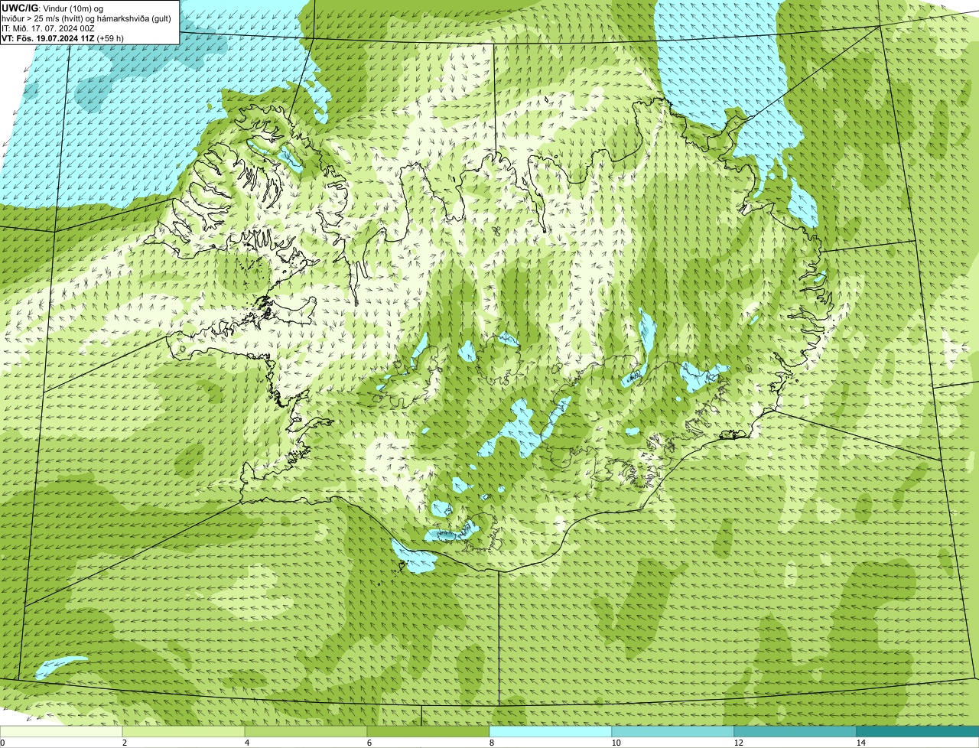This screenshot has width=979, height=748.
Task: Click the 8–10 m/s light cyan legend color
Action: click(551, 731)
